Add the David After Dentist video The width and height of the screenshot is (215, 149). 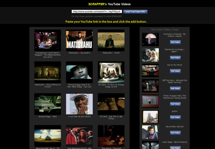(x=175, y=133)
